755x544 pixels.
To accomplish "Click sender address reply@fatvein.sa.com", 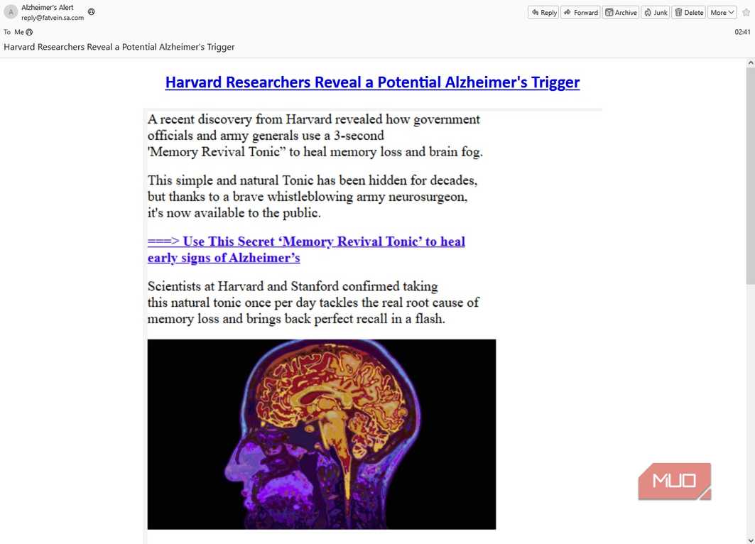I will pyautogui.click(x=53, y=18).
